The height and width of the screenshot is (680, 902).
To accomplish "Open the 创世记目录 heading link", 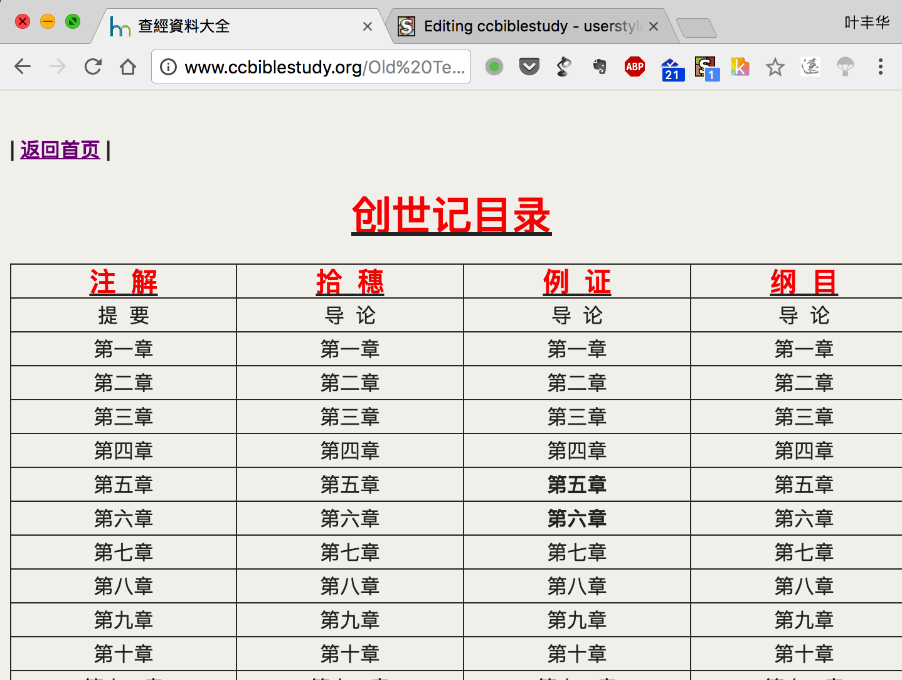I will click(x=451, y=215).
